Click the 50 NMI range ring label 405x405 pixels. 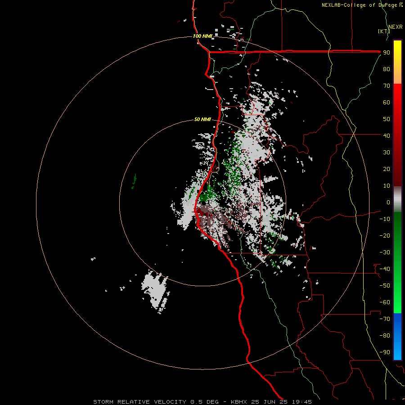pos(202,119)
